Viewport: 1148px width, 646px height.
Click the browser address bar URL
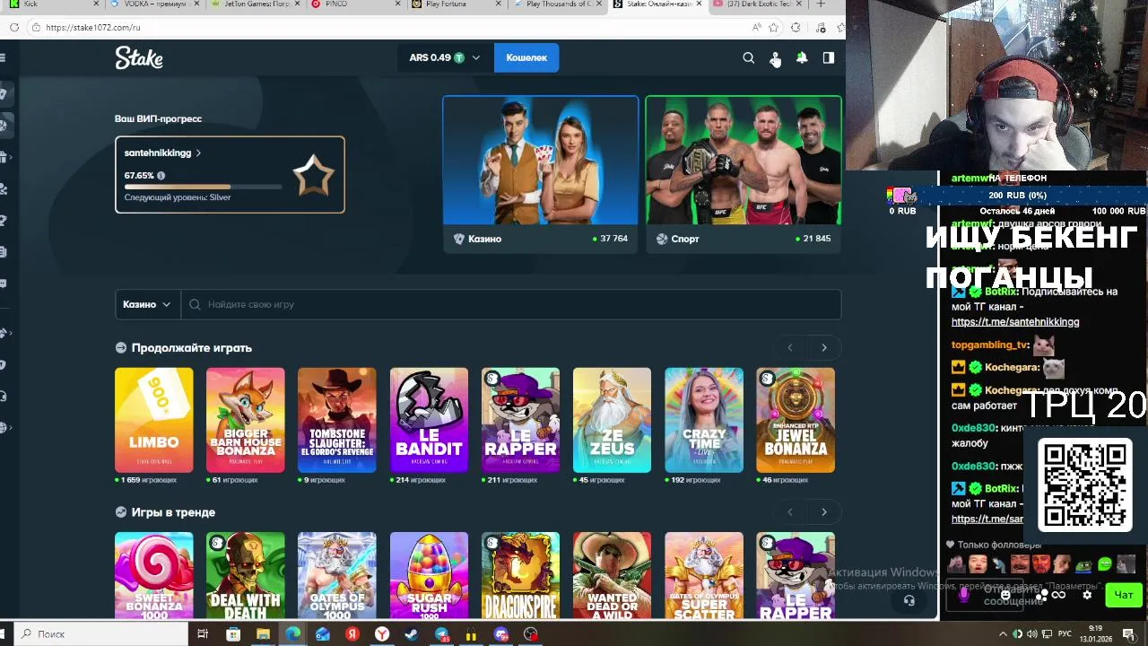pyautogui.click(x=93, y=28)
